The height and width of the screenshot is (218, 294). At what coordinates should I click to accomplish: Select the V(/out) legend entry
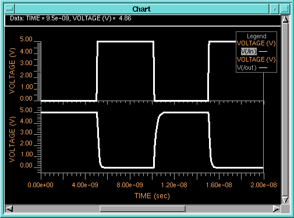(x=247, y=67)
